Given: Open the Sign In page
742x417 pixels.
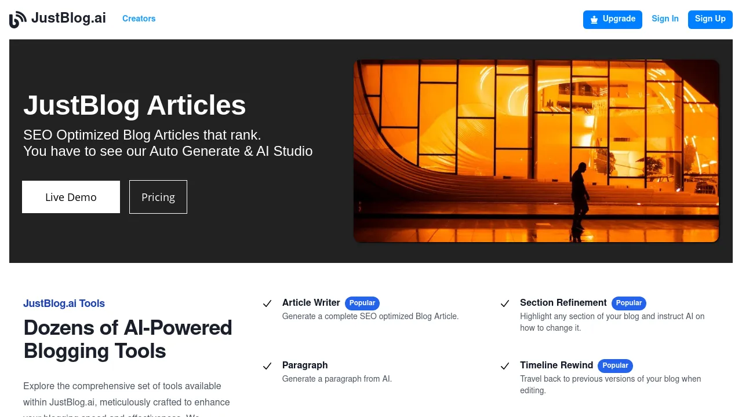Looking at the screenshot, I should pyautogui.click(x=665, y=19).
